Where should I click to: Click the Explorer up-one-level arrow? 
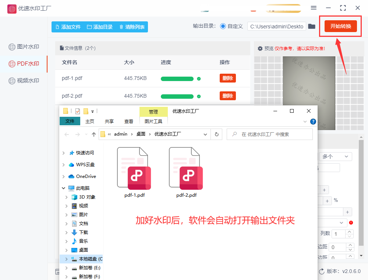click(x=94, y=134)
